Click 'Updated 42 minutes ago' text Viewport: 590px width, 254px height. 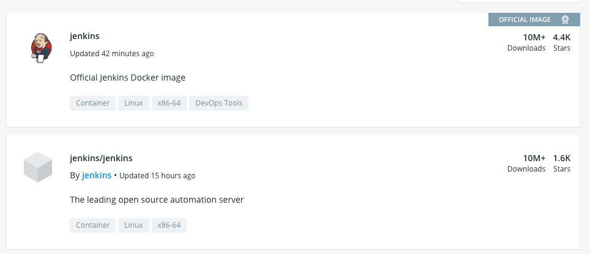112,53
